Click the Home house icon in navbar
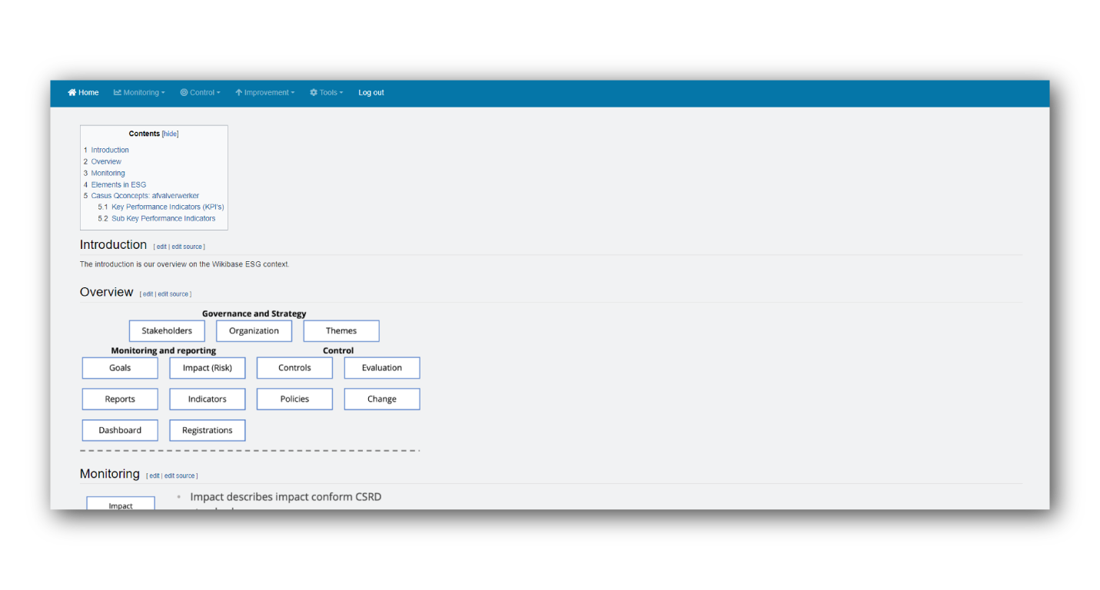Viewport: 1100px width, 590px height. click(x=71, y=92)
